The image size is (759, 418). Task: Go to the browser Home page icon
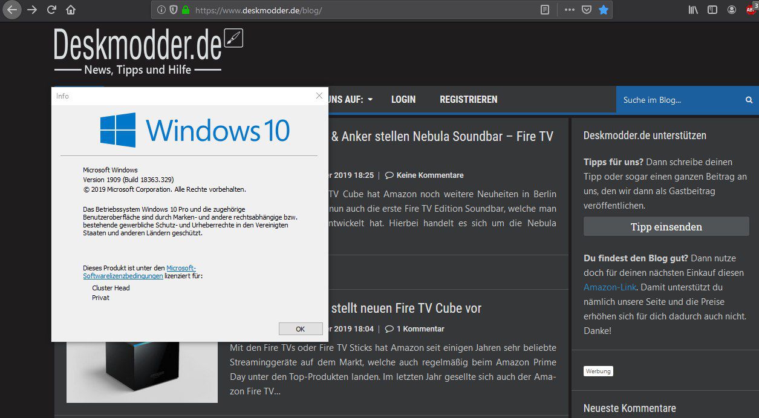point(71,10)
